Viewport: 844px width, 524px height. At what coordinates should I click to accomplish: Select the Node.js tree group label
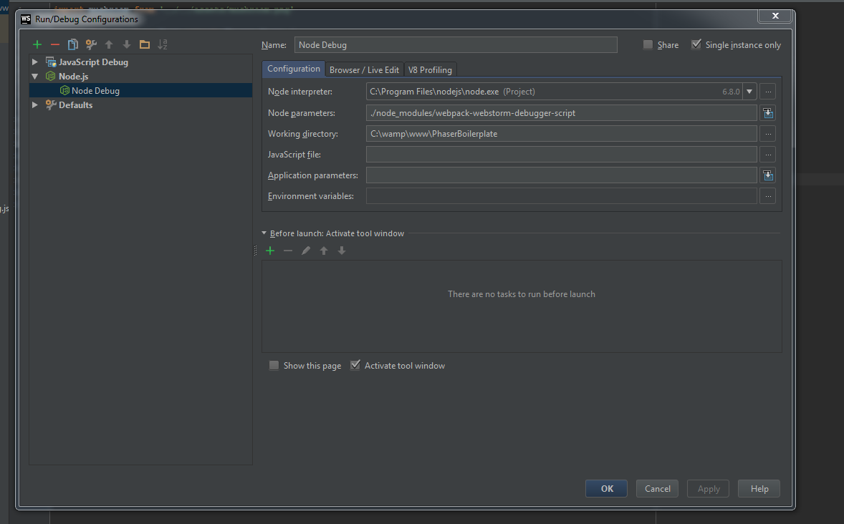point(73,77)
